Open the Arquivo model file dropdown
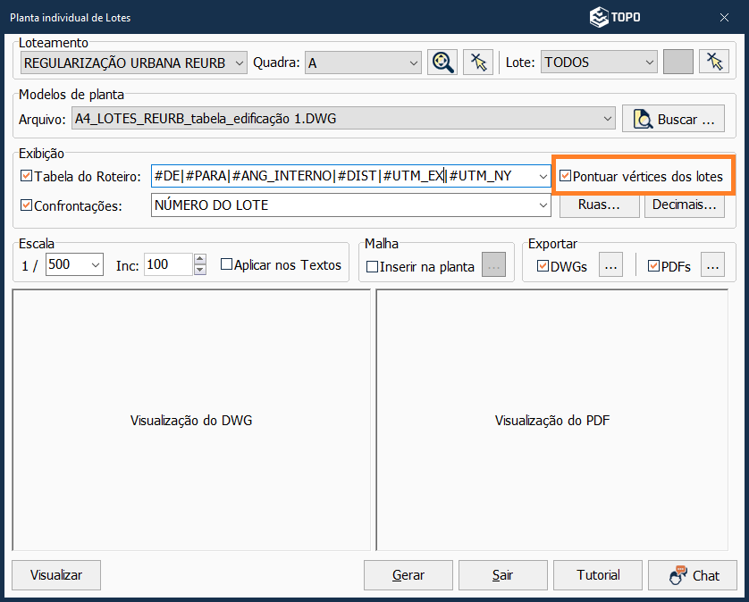 click(608, 118)
